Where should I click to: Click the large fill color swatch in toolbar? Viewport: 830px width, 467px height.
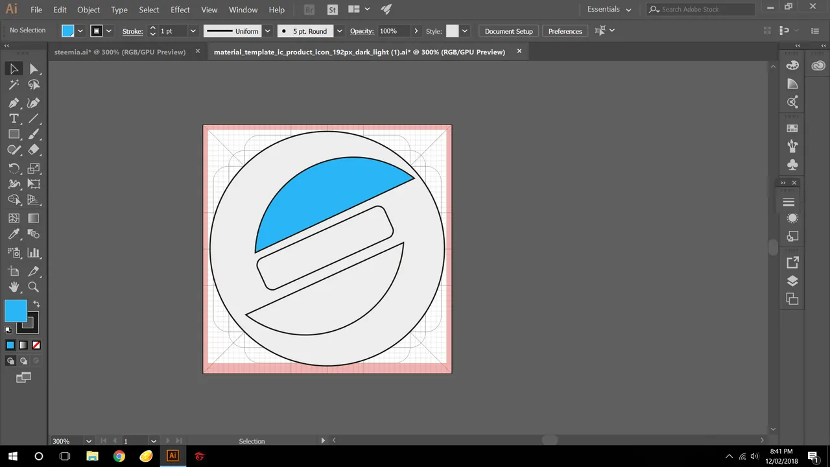coord(16,311)
